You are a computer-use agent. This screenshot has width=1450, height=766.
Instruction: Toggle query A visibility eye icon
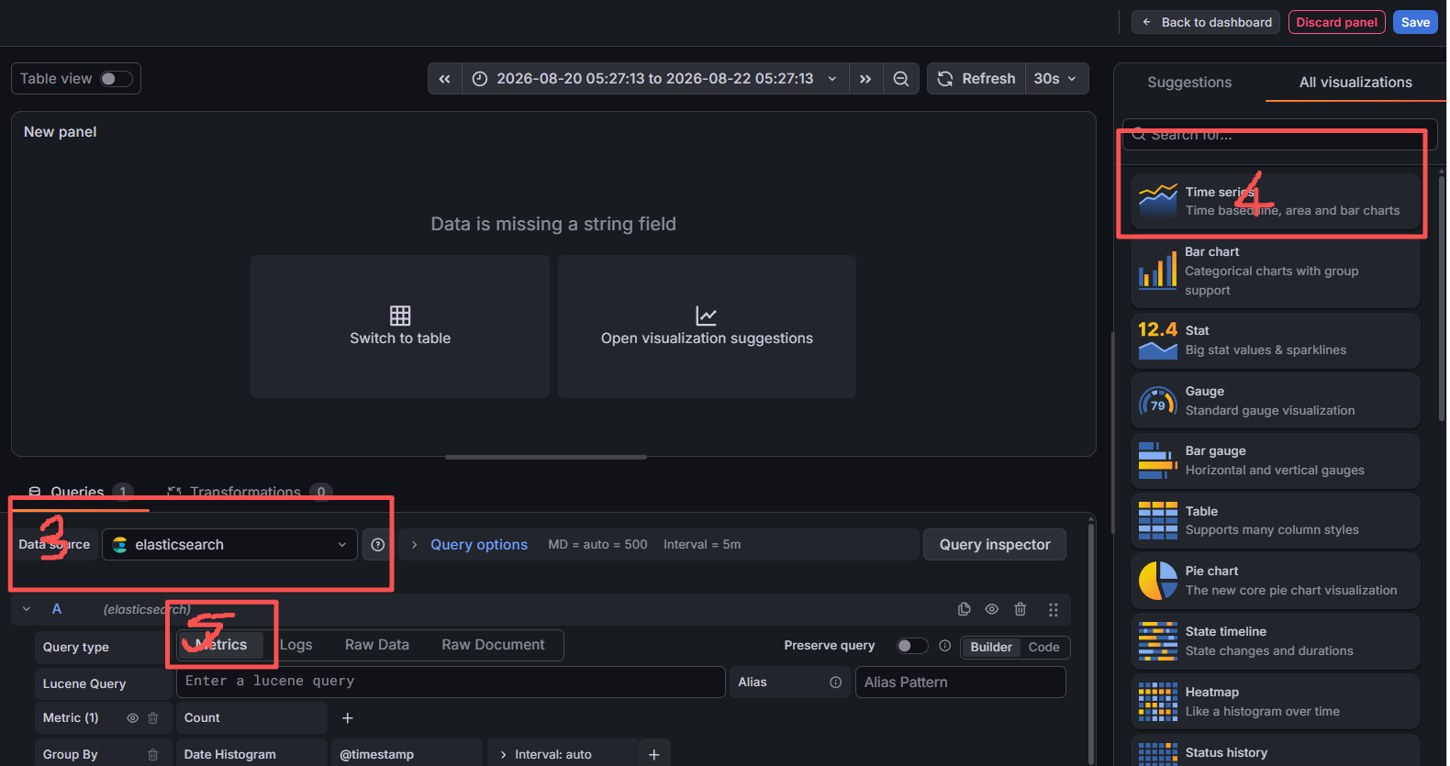click(x=992, y=609)
